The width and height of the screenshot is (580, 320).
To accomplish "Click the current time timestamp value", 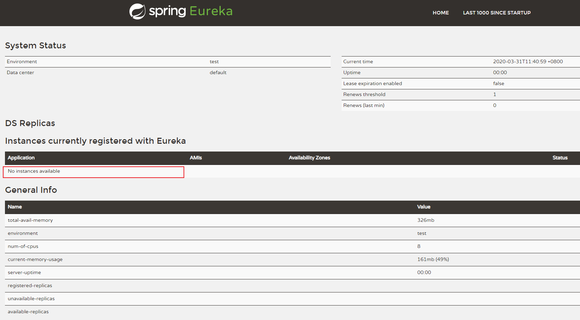I will point(528,62).
